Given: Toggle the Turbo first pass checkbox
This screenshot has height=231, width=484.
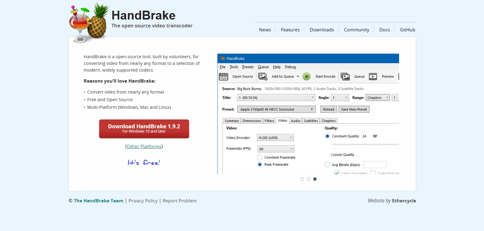Looking at the screenshot, I should tap(373, 172).
